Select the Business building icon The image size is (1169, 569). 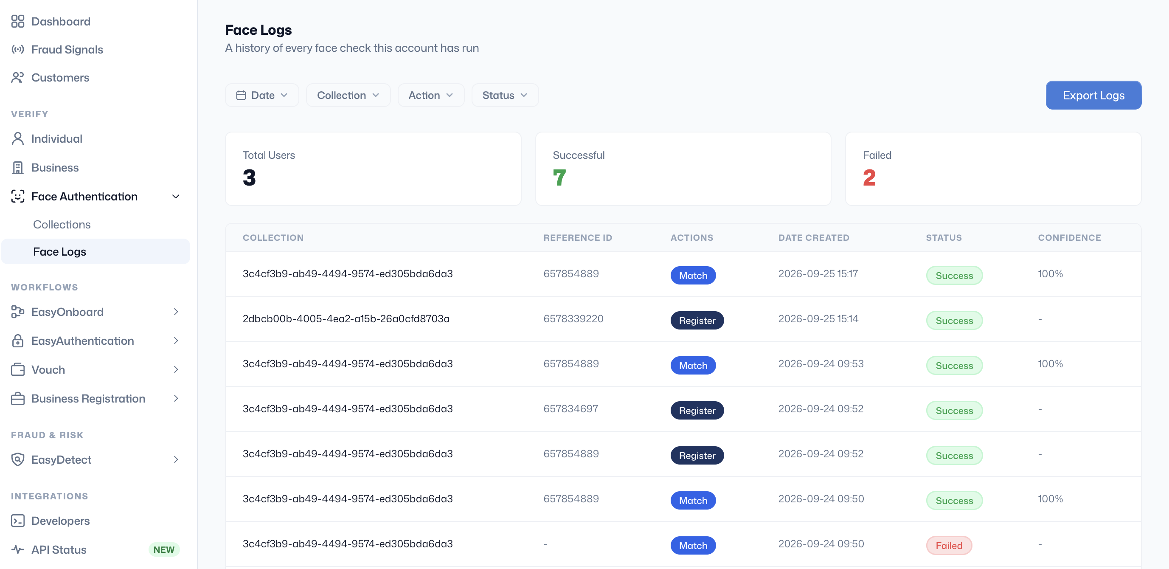tap(18, 168)
